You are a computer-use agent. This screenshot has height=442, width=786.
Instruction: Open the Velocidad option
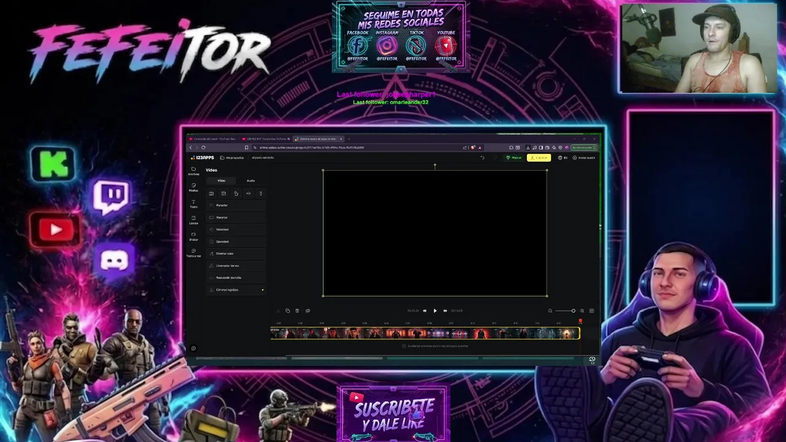(237, 230)
